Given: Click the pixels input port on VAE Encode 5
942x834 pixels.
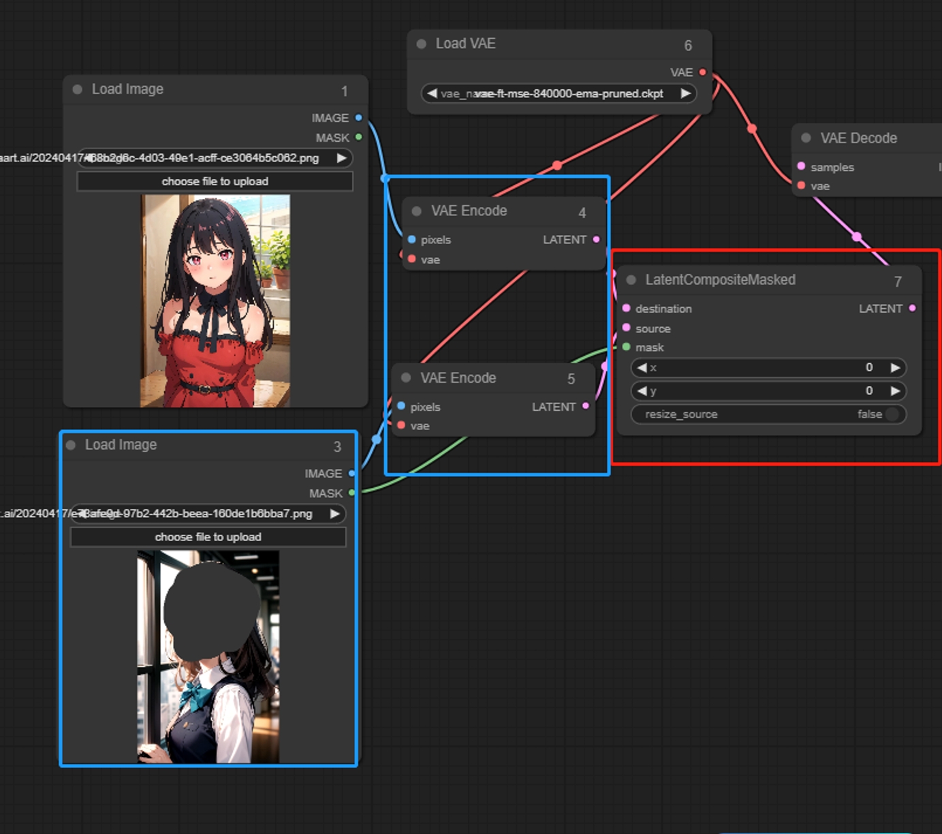Looking at the screenshot, I should click(401, 406).
